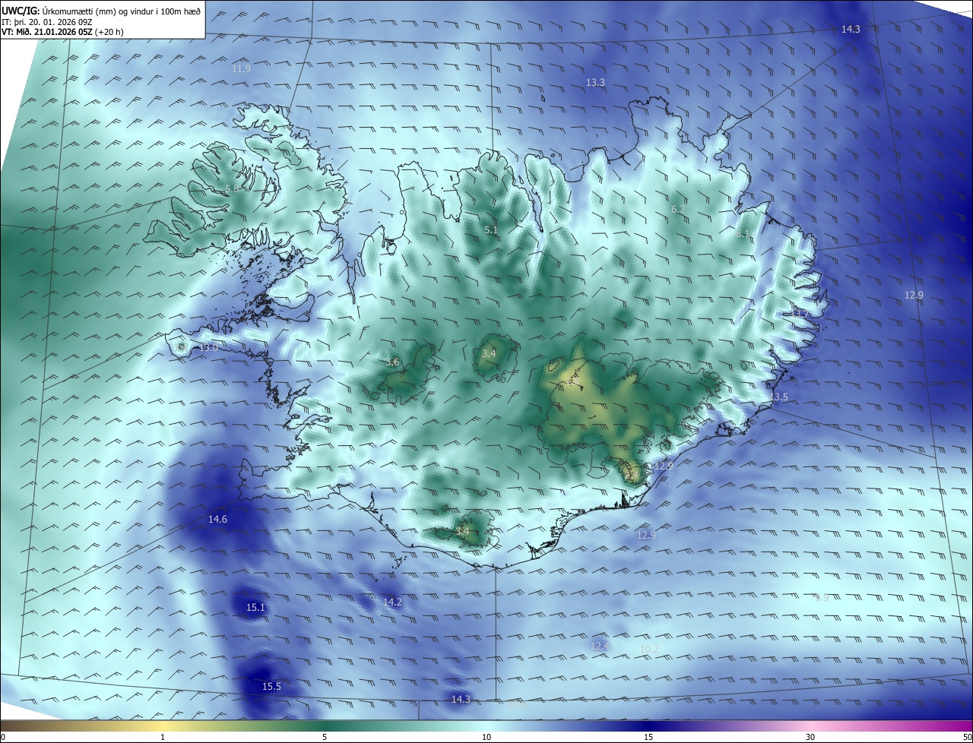Click the colorbar scale label 5
The width and height of the screenshot is (973, 743).
(325, 737)
